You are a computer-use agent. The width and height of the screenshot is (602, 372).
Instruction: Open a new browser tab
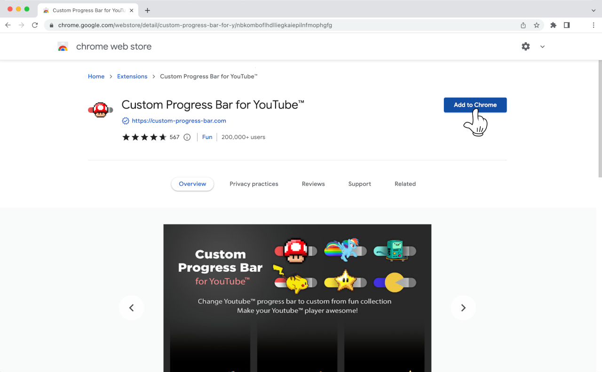(x=147, y=10)
